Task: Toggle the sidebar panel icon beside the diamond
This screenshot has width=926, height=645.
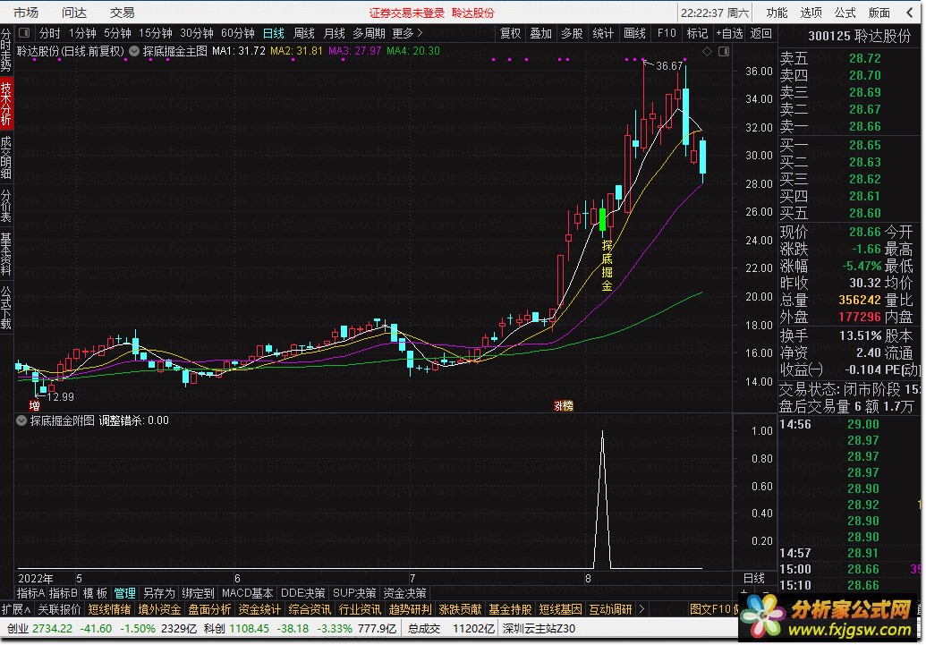Action: [724, 52]
